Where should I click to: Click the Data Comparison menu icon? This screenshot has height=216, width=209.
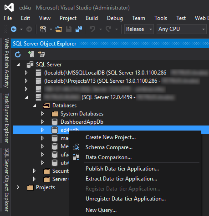[x=76, y=157]
